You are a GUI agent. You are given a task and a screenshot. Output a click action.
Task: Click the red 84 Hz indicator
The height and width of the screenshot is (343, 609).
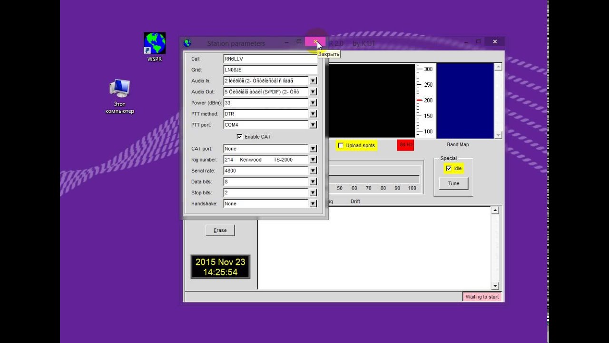[x=406, y=145]
